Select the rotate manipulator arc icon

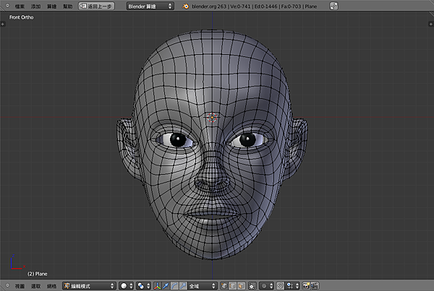(174, 285)
